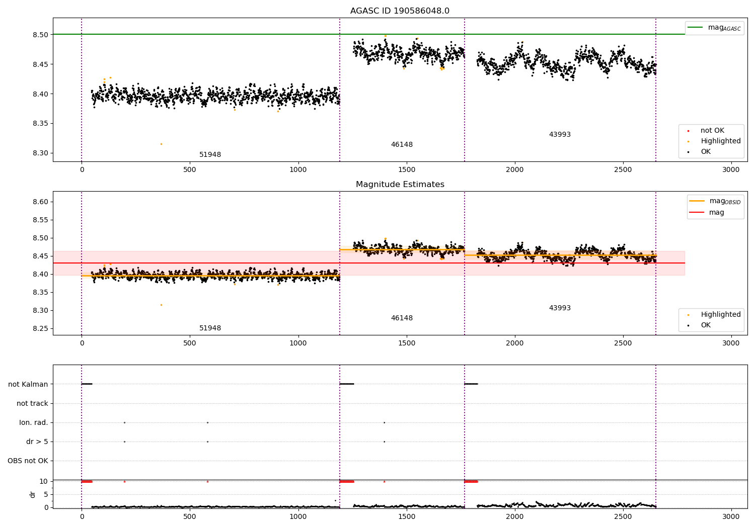Click obsid label '43993' in top plot
The width and height of the screenshot is (755, 528).
[560, 134]
